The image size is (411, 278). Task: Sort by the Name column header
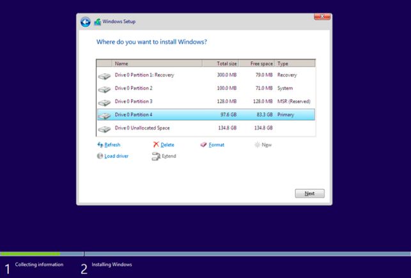[157, 63]
